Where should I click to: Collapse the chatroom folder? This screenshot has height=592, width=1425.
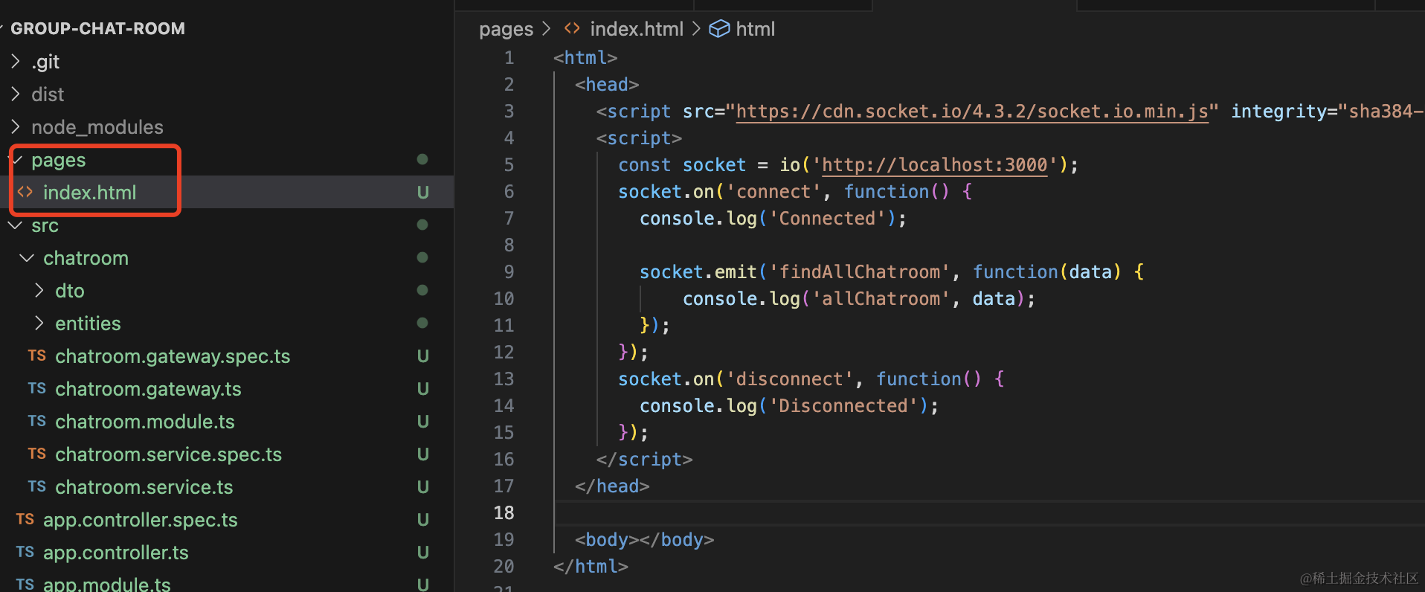pyautogui.click(x=28, y=258)
